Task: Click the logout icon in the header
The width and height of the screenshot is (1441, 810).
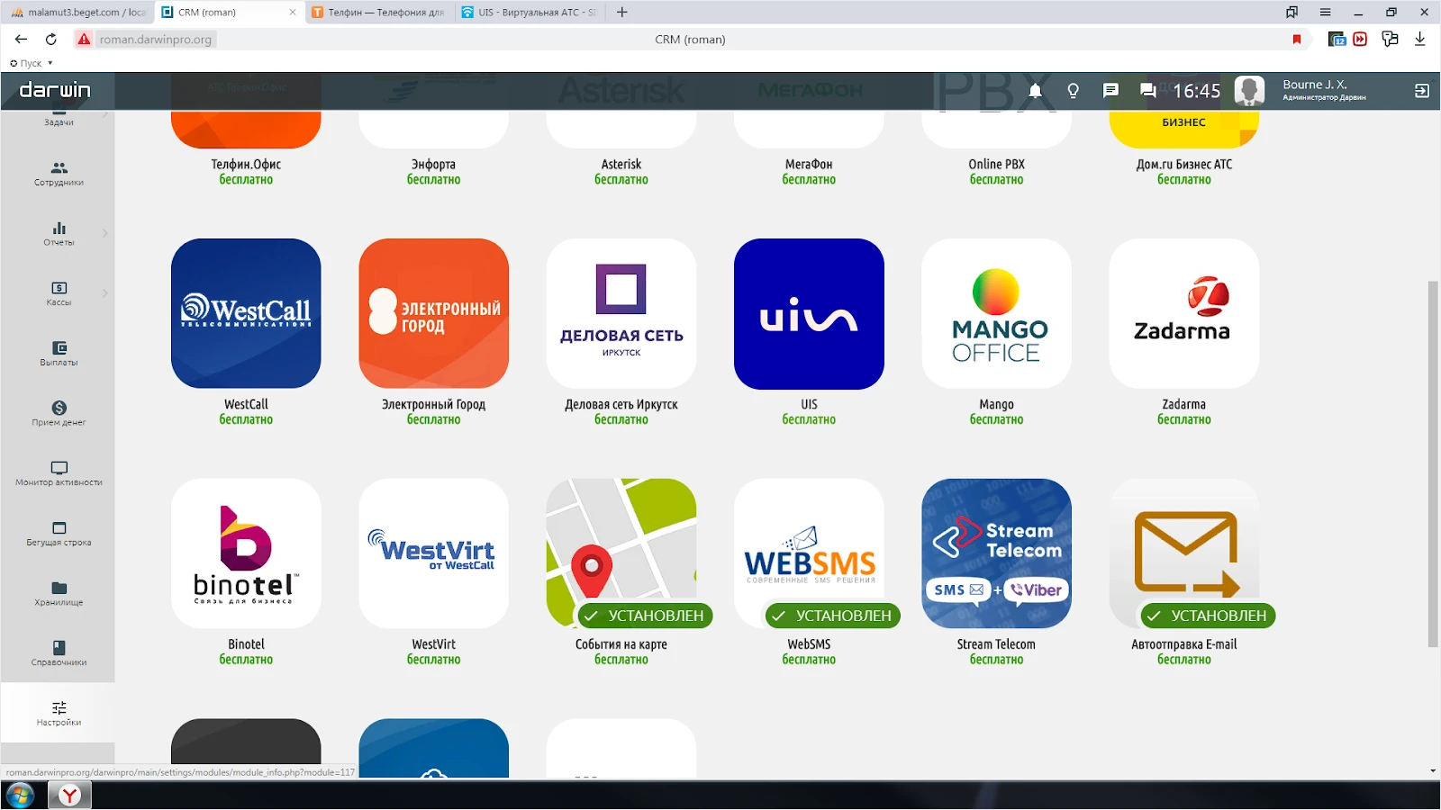Action: [1422, 91]
